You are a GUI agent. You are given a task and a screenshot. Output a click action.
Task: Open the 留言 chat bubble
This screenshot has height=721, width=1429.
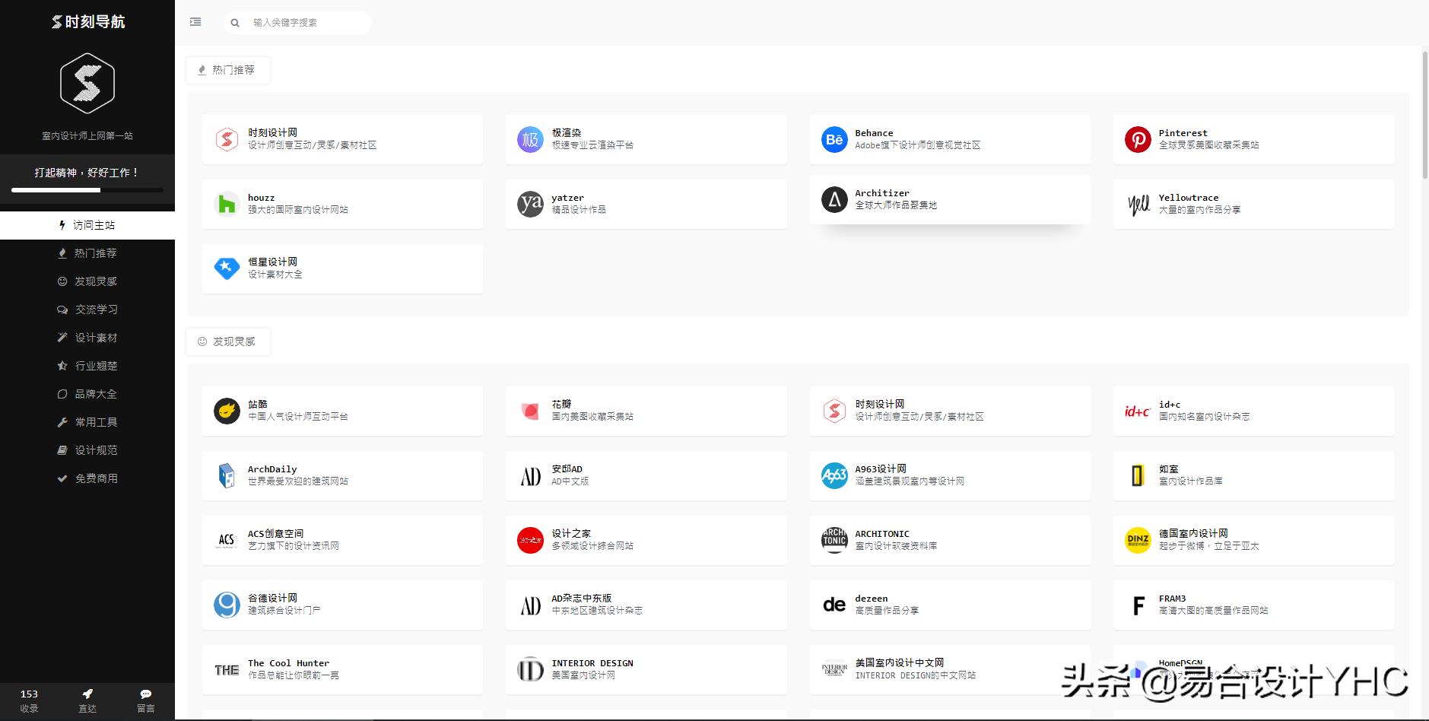(x=146, y=700)
